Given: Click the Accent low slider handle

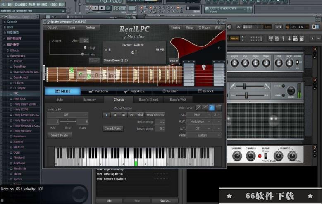Looking at the screenshot, I should click(x=83, y=54).
